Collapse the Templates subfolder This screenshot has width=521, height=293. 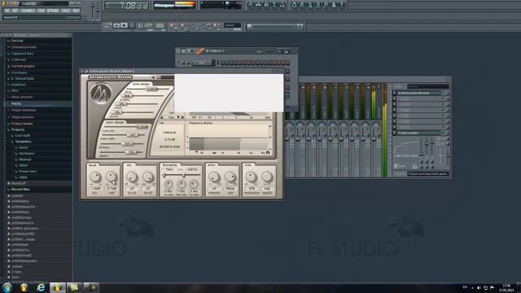[23, 142]
